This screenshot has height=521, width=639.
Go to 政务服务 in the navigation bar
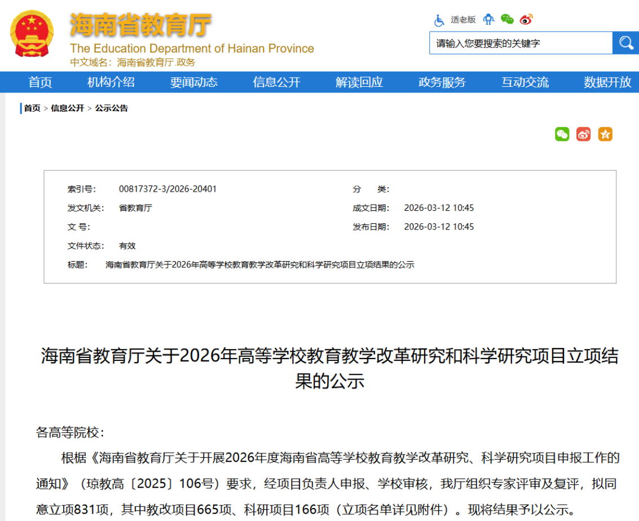[442, 82]
